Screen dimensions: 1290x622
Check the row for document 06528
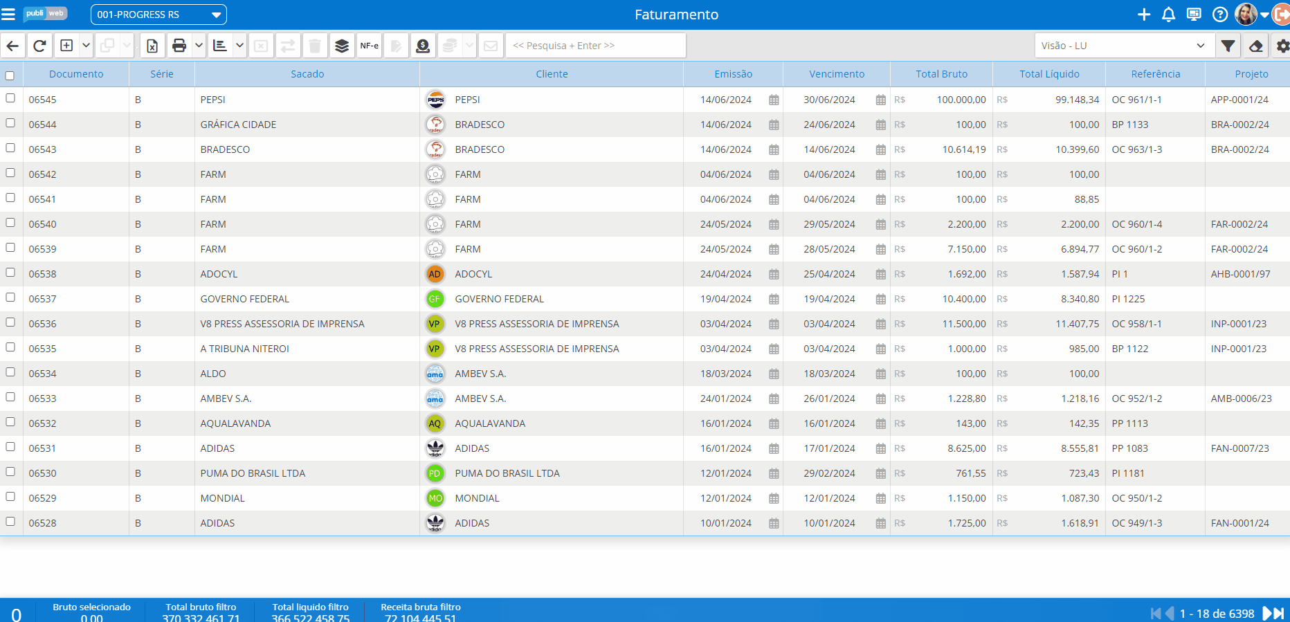click(10, 522)
